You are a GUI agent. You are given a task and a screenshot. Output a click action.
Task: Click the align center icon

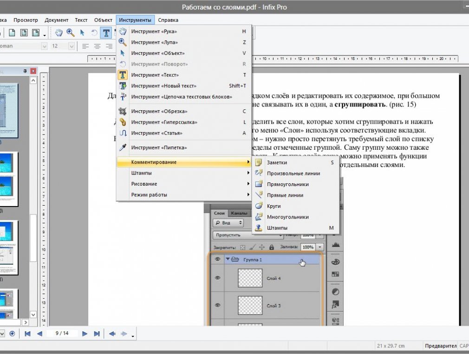pyautogui.click(x=97, y=46)
